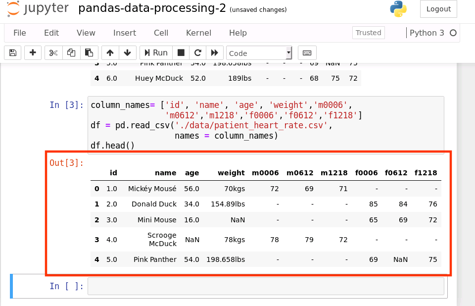Restart kernel and rerun all icon

pyautogui.click(x=214, y=52)
